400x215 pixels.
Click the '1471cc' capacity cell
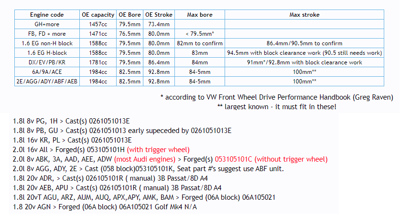98,34
